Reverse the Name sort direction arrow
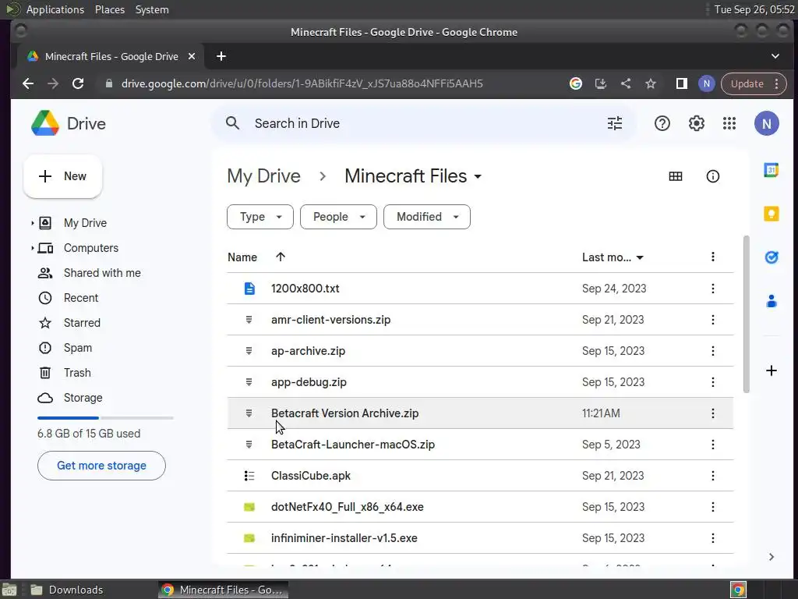This screenshot has height=599, width=798. (x=281, y=257)
